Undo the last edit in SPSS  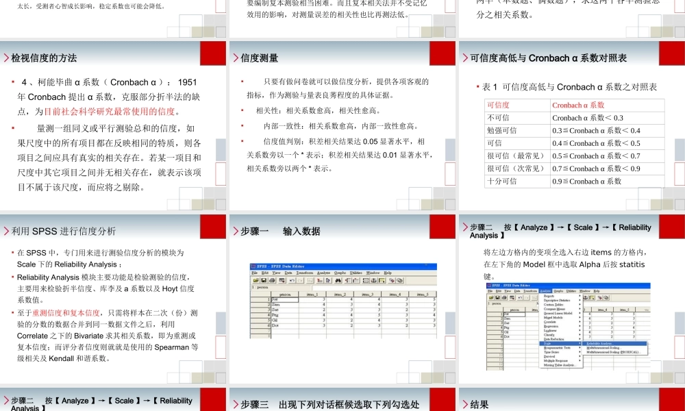point(292,280)
